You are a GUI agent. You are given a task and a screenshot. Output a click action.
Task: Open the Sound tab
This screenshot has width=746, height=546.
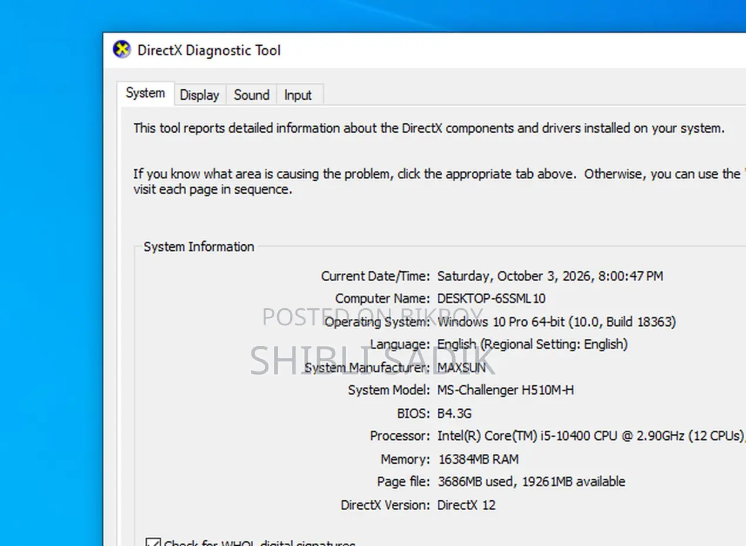(x=251, y=95)
